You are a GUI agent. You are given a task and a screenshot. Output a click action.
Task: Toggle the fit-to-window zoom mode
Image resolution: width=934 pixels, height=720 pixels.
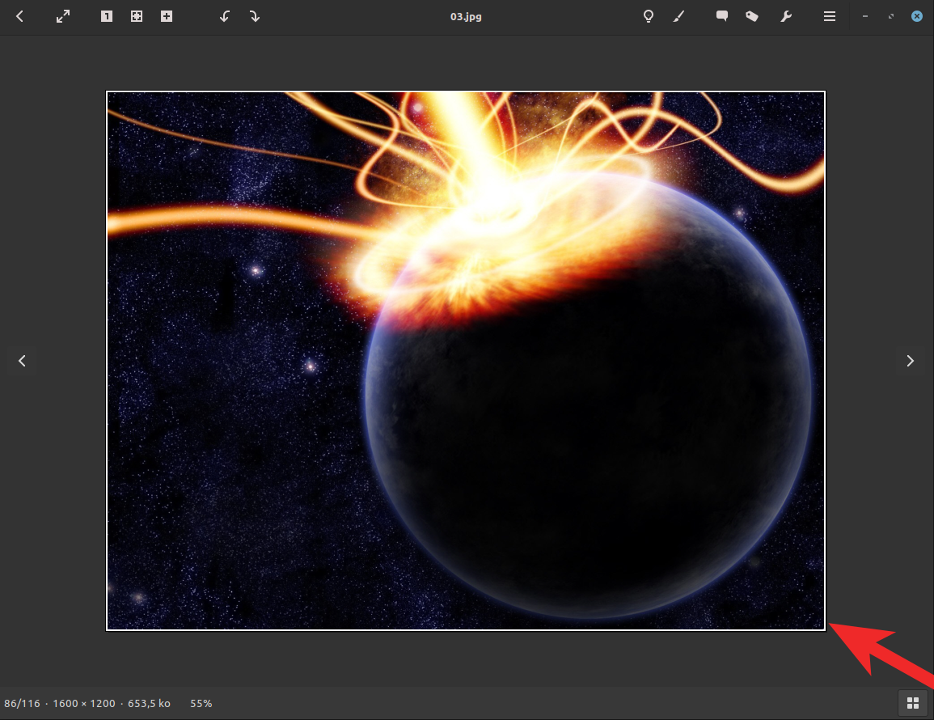coord(137,16)
